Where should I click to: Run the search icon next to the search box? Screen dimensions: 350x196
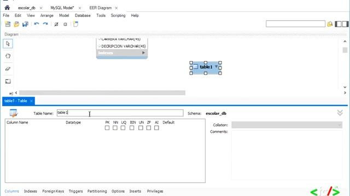(330, 24)
